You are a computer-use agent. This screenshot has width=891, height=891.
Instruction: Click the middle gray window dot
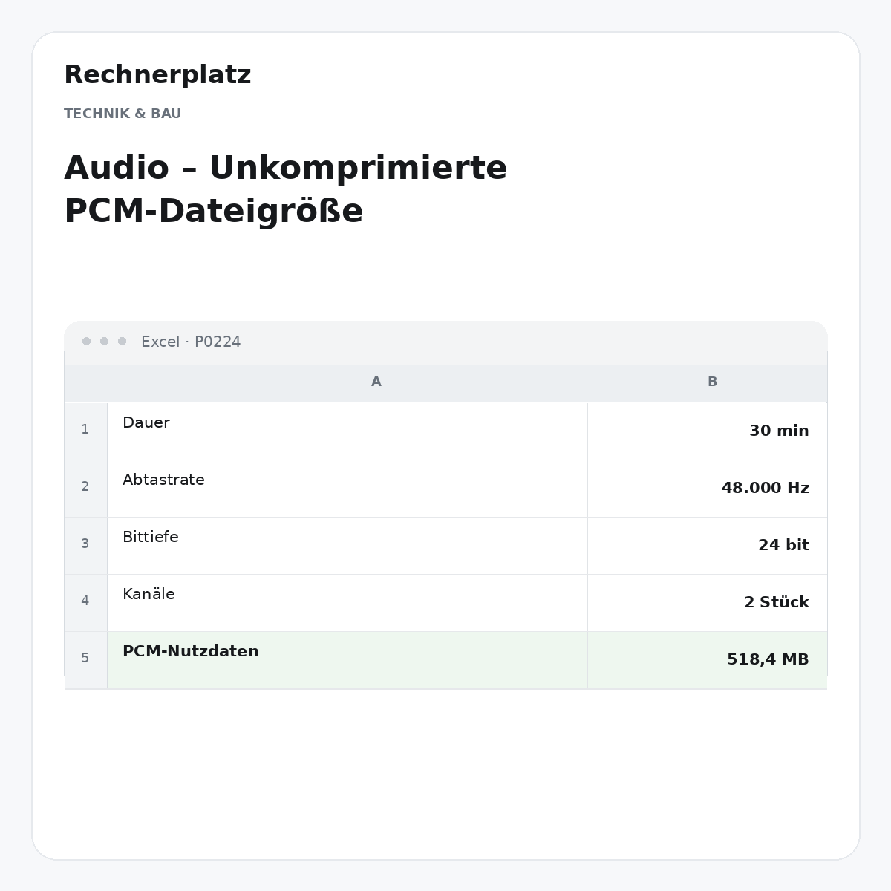coord(104,342)
